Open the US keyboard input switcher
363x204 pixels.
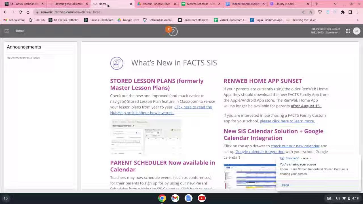pyautogui.click(x=338, y=198)
